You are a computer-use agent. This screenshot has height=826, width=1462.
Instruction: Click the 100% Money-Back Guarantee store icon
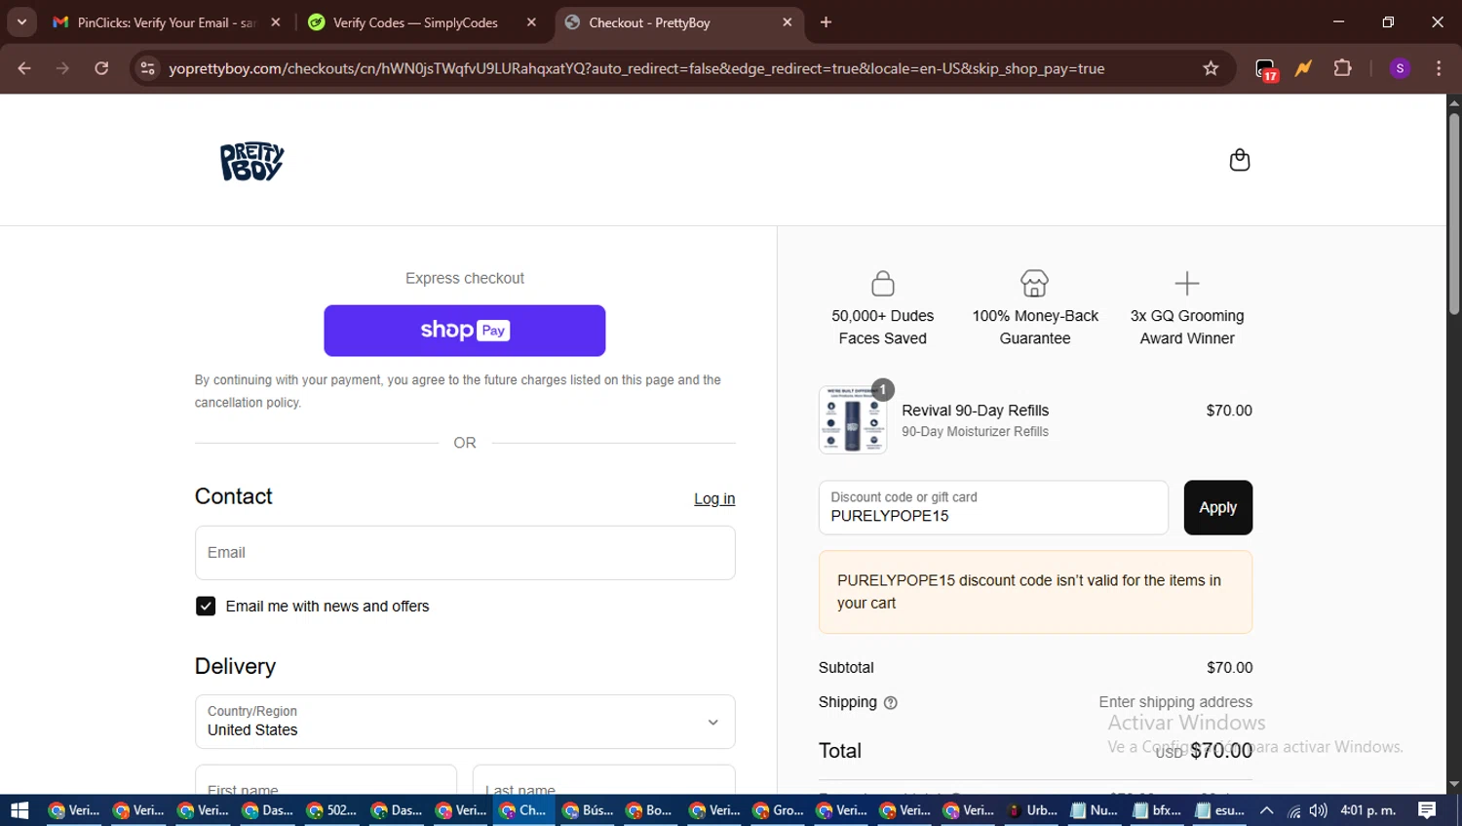click(x=1034, y=284)
